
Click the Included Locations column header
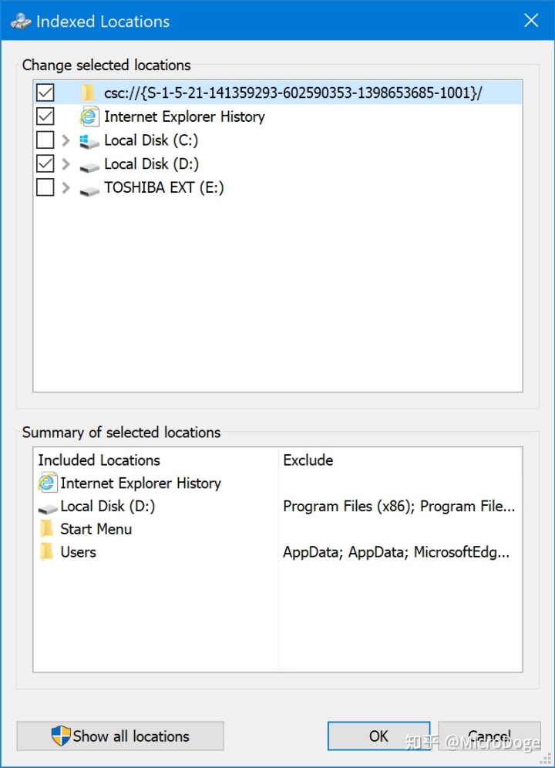tap(156, 460)
